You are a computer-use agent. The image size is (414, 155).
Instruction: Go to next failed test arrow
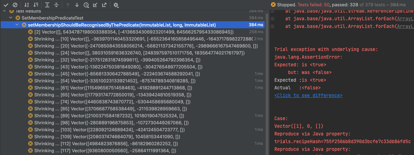(77, 5)
